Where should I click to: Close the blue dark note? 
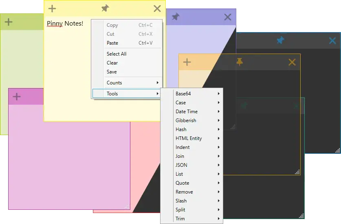(332, 41)
